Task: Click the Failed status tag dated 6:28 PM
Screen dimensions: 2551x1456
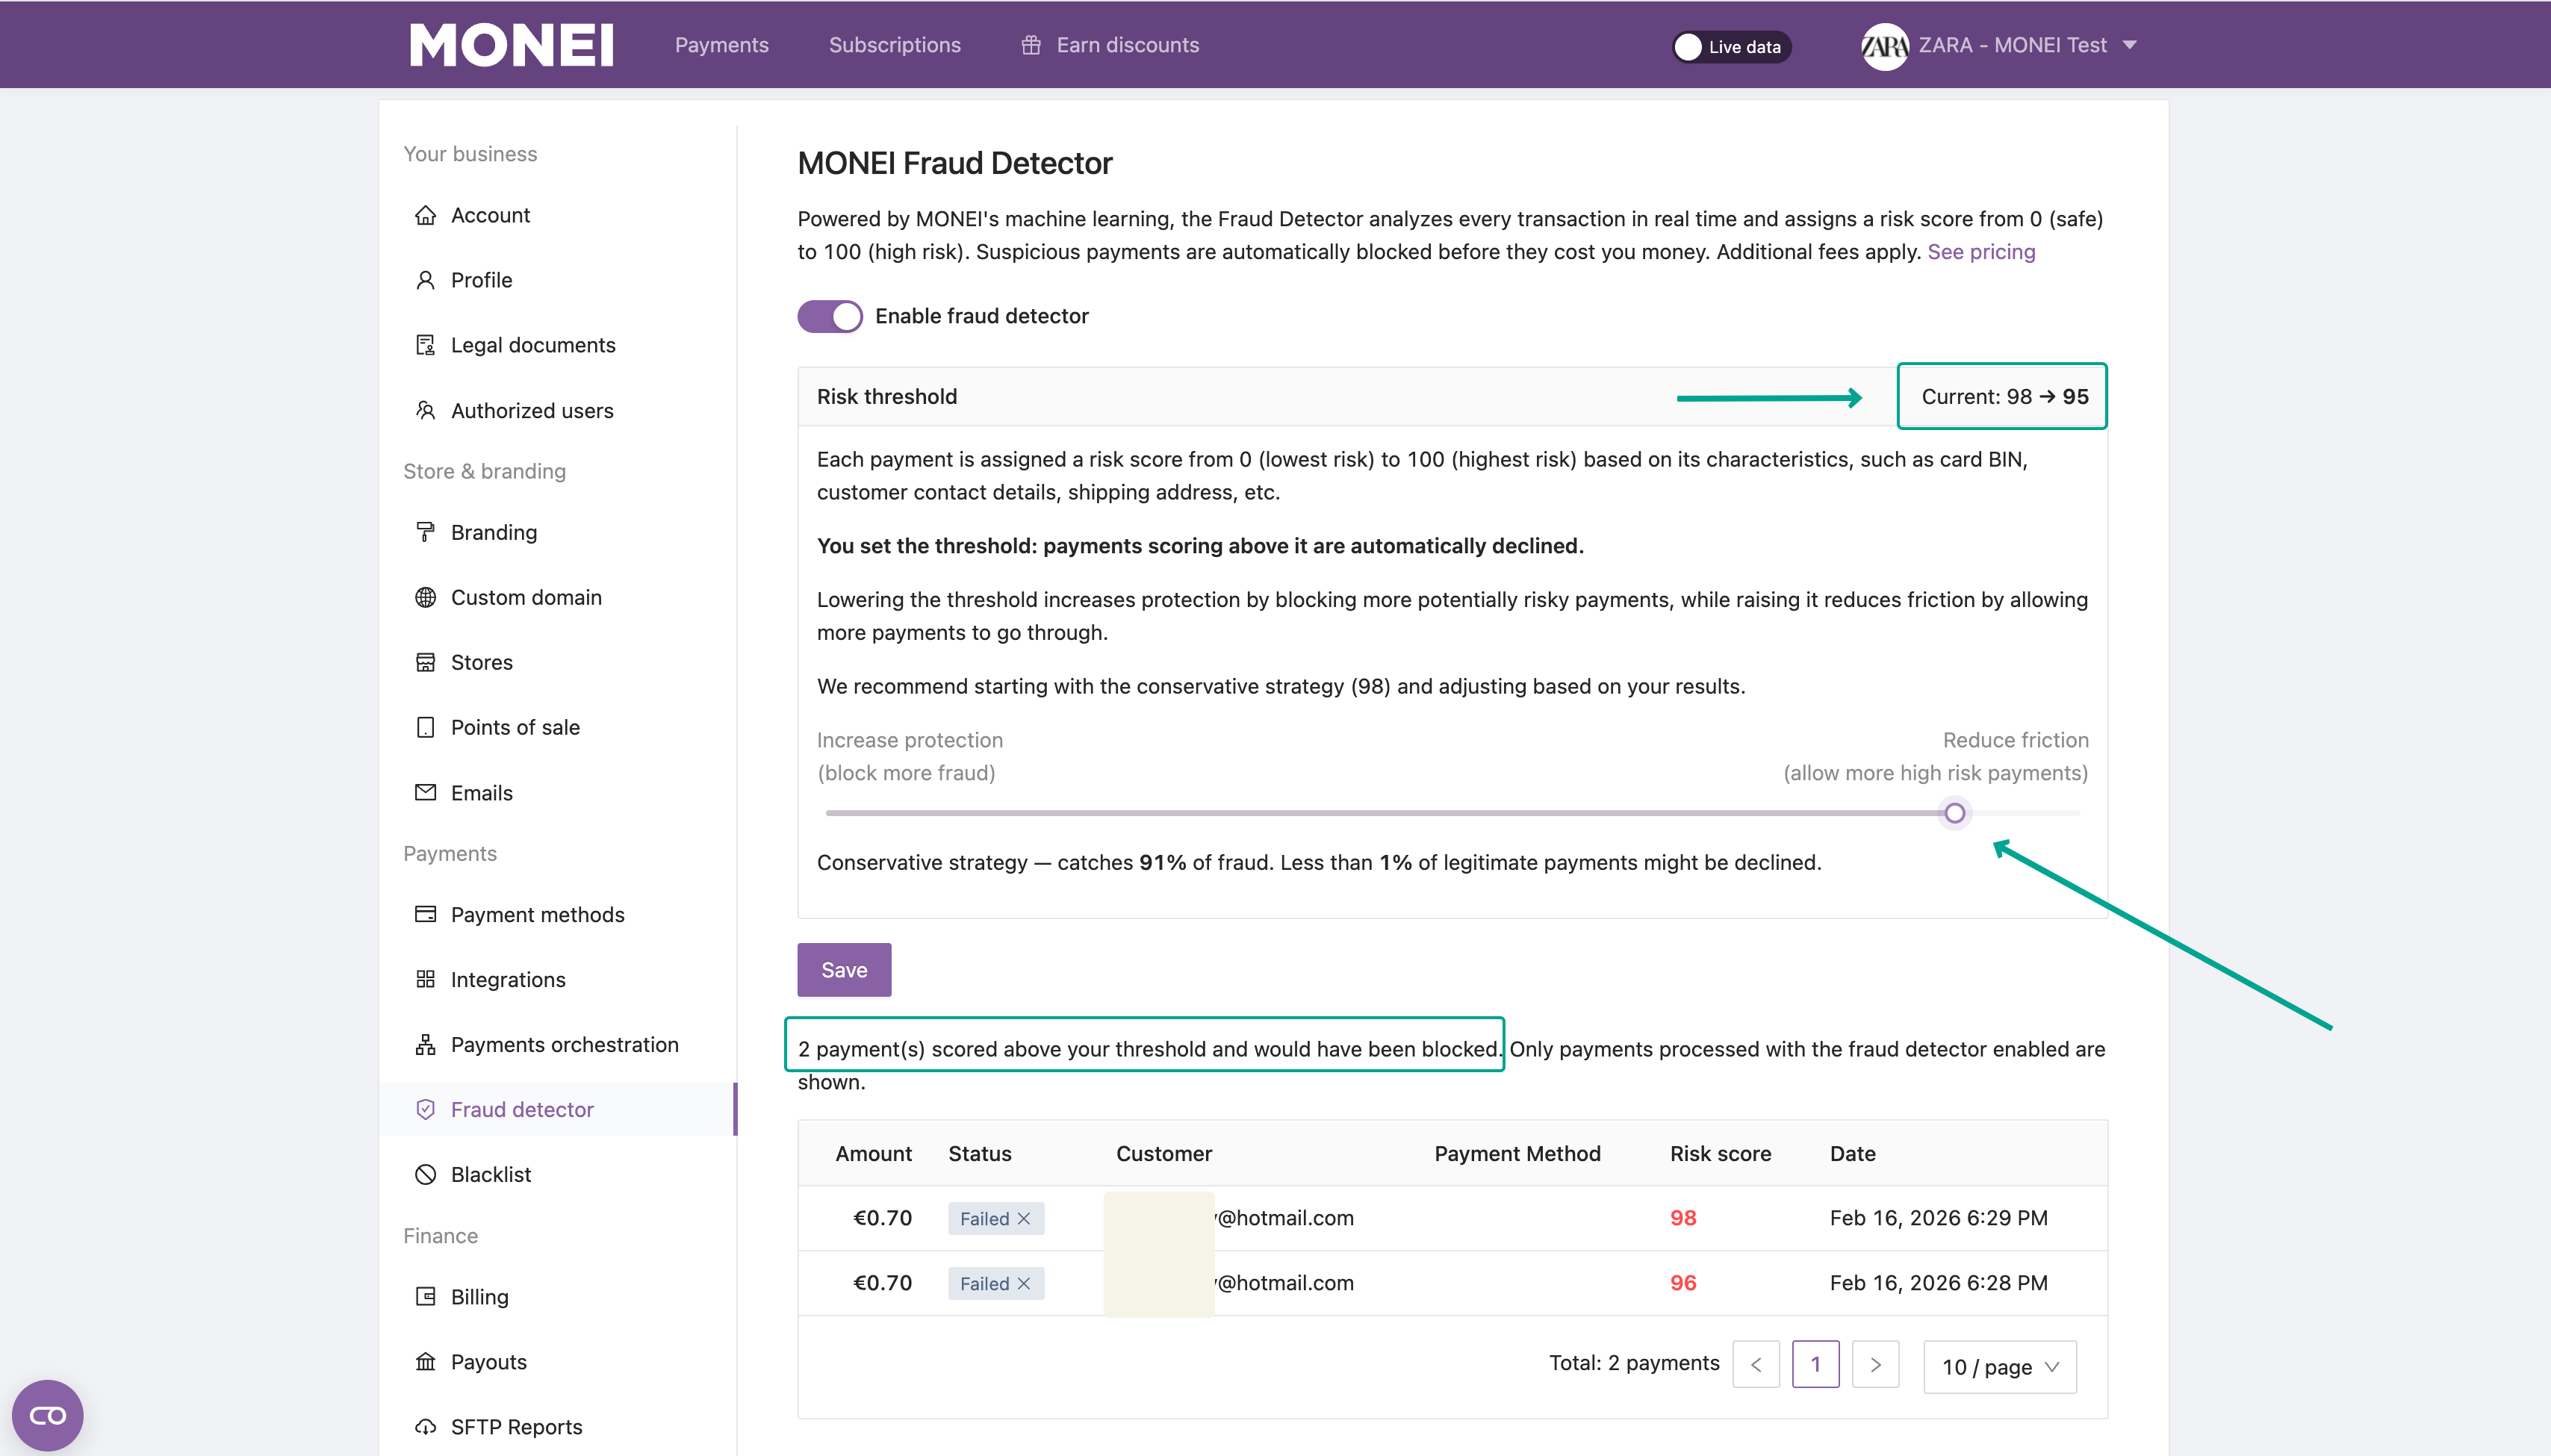Action: 995,1283
